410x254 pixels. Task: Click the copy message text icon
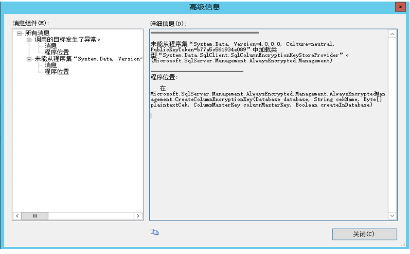pyautogui.click(x=154, y=232)
